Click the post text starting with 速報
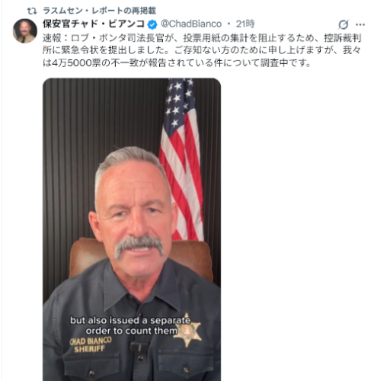374x381 pixels. pyautogui.click(x=202, y=50)
